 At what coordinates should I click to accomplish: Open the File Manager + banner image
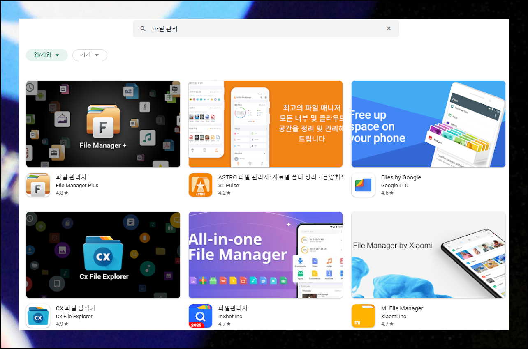click(103, 124)
